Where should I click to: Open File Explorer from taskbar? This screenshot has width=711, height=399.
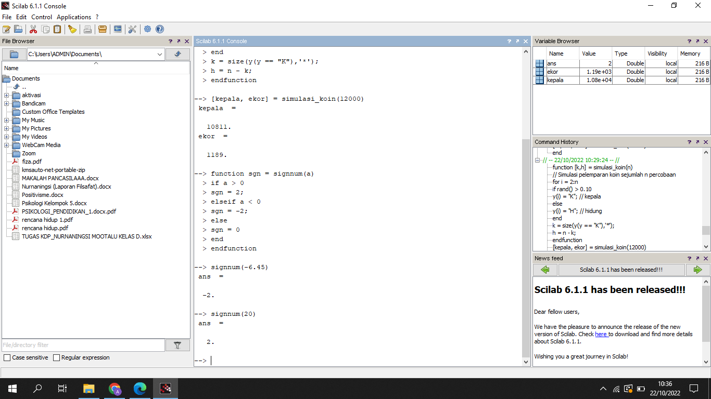coord(89,388)
